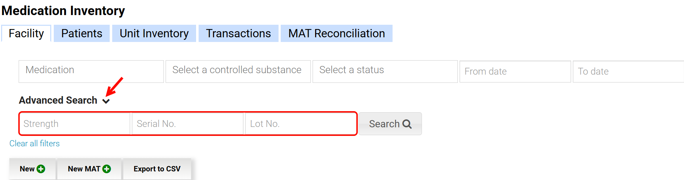
Task: Click the Serial No. input field
Action: (188, 124)
